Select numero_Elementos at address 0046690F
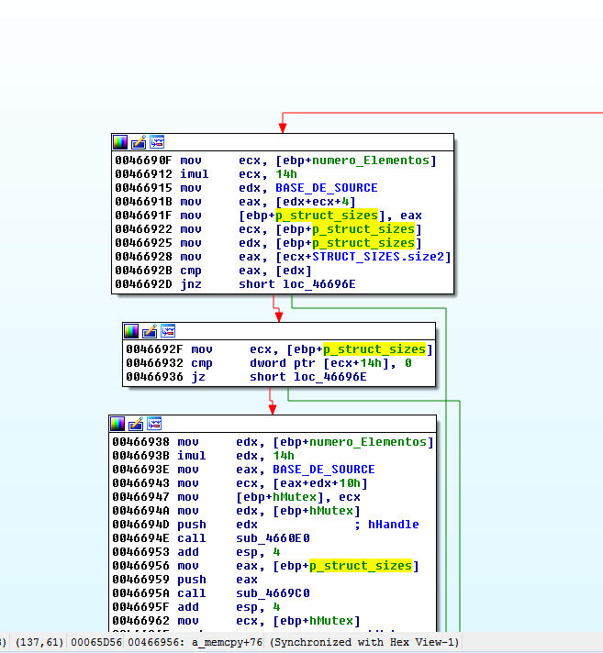This screenshot has width=603, height=653. pyautogui.click(x=371, y=160)
